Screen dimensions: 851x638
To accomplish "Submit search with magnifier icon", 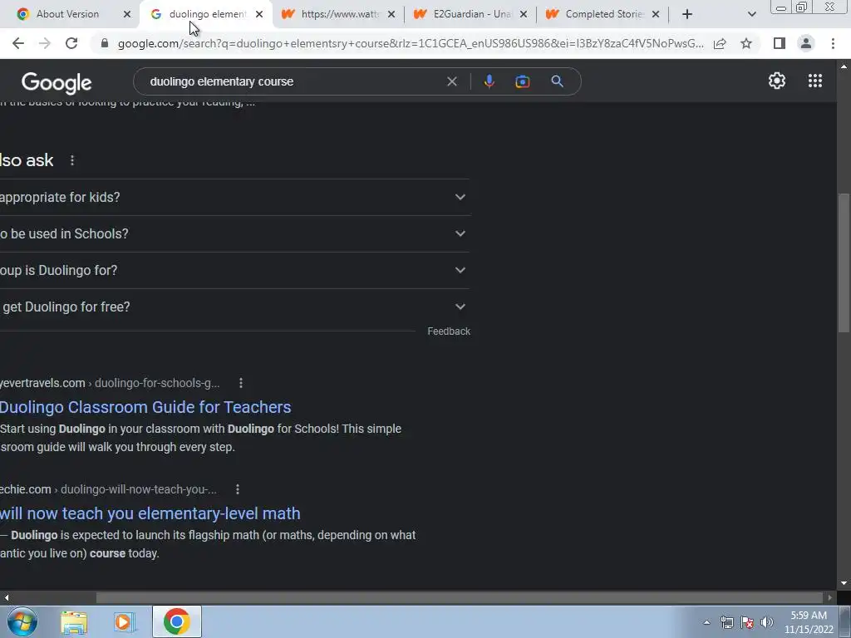I will pyautogui.click(x=557, y=81).
